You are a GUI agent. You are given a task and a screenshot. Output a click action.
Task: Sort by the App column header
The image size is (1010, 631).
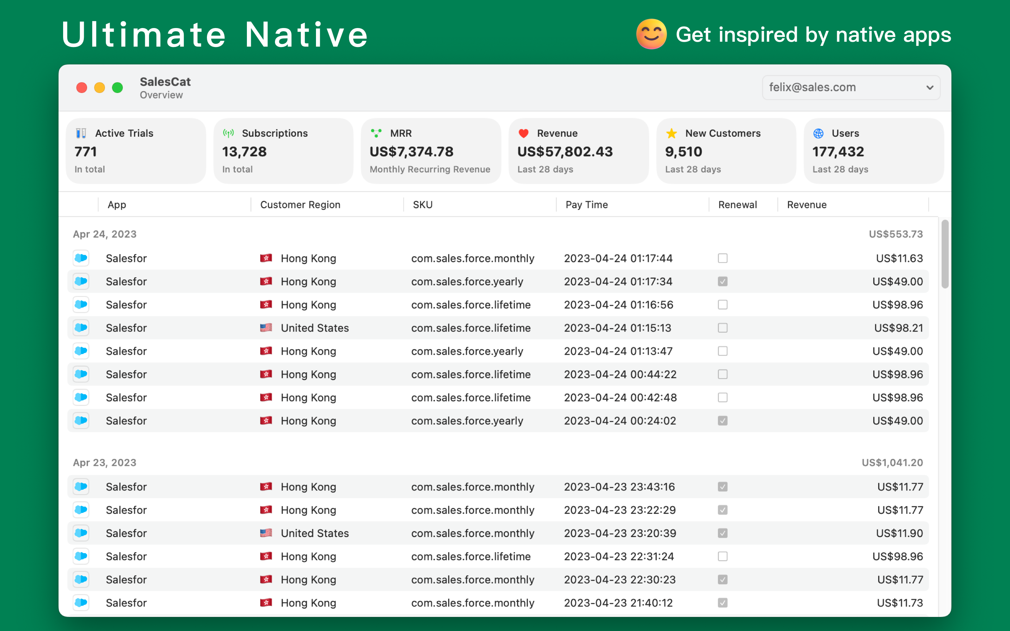point(174,204)
